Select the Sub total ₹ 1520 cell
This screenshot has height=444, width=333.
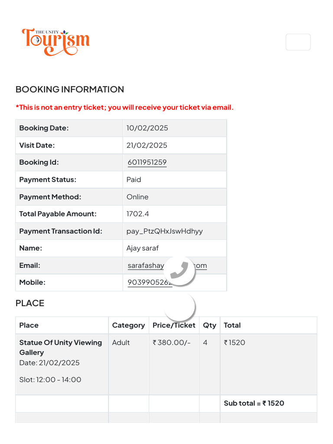[268, 404]
